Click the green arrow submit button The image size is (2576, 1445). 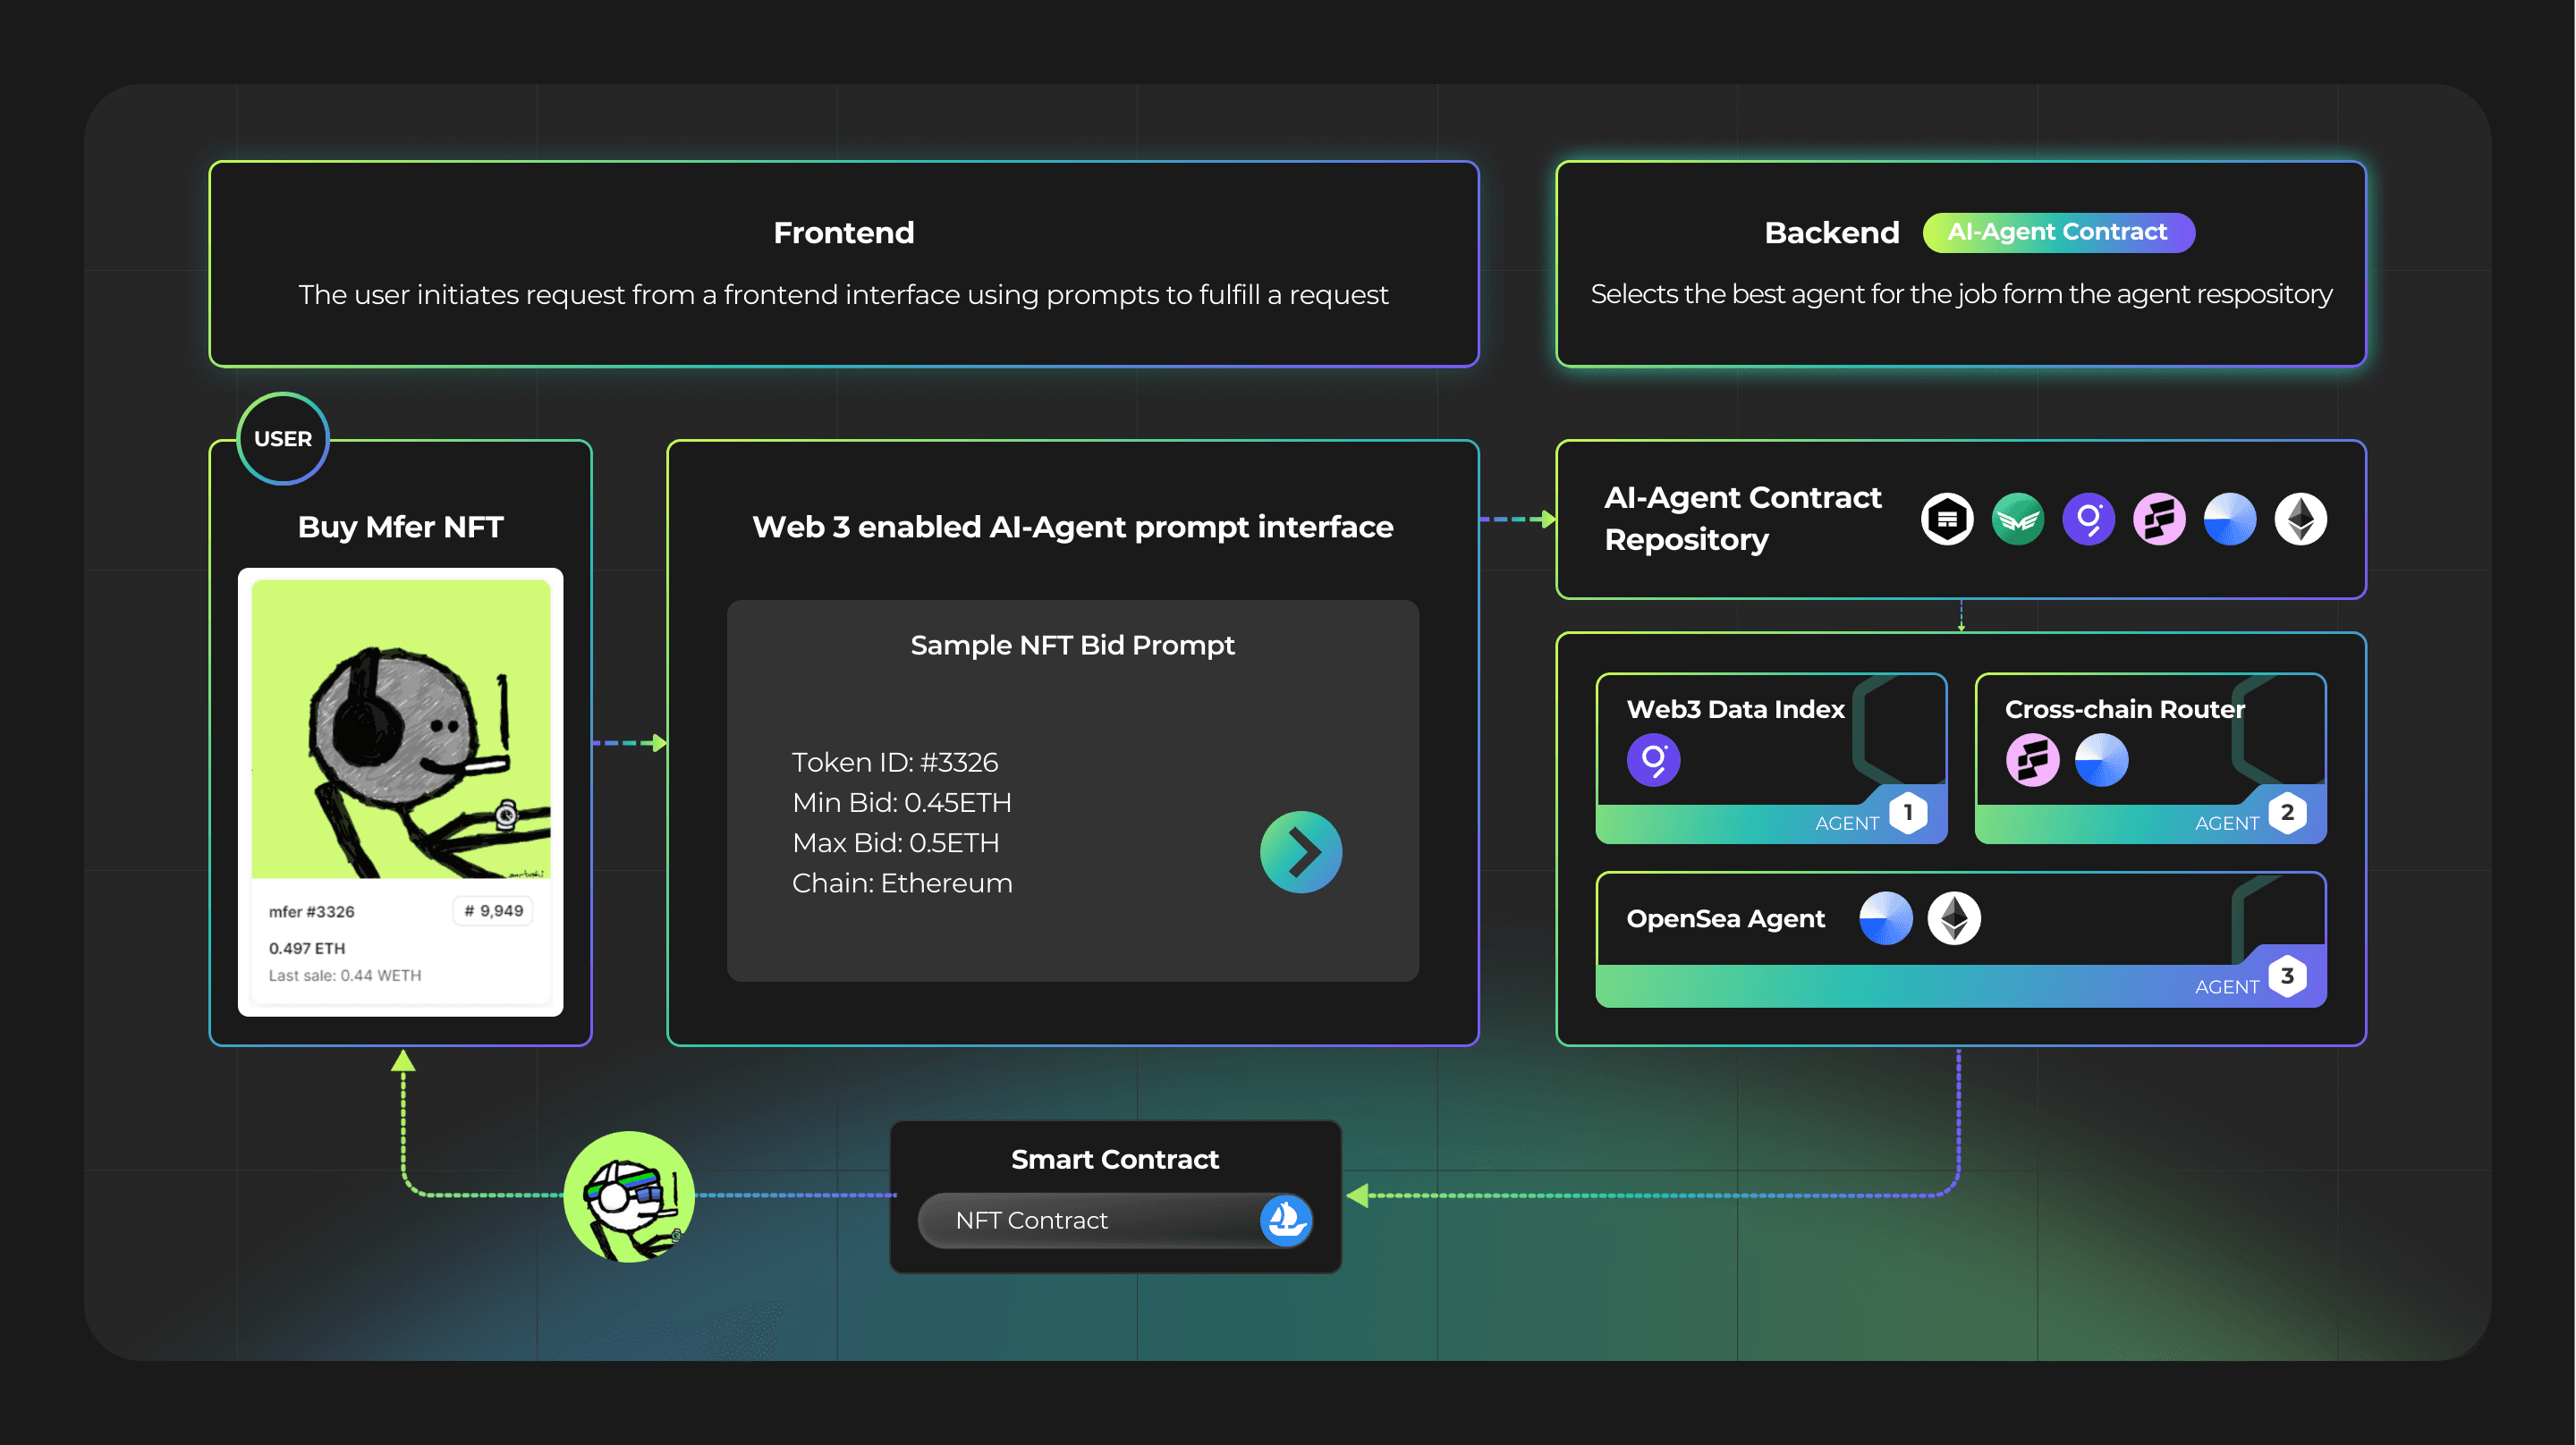(1300, 852)
